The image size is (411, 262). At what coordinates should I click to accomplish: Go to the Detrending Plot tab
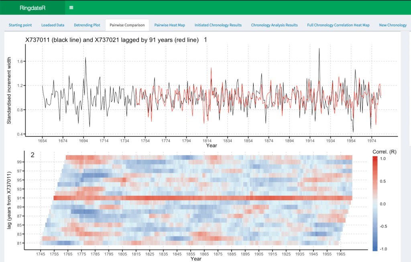[x=87, y=25]
